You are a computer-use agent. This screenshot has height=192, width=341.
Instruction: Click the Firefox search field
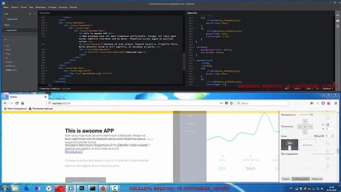coord(262,103)
